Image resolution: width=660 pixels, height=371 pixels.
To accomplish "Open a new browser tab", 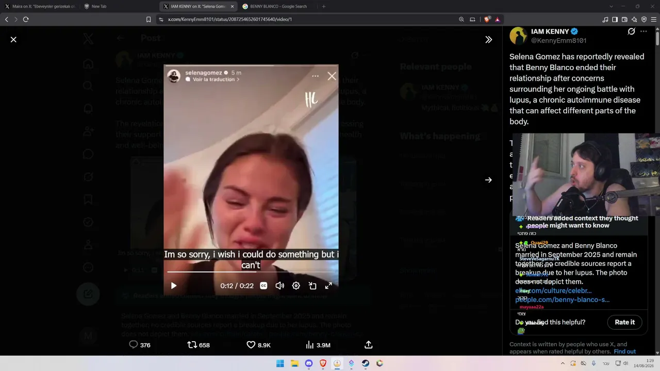I will [x=324, y=6].
